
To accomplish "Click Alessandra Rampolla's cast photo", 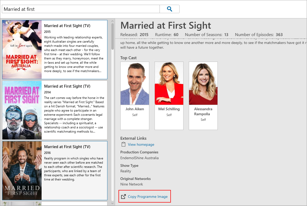I will pyautogui.click(x=203, y=83).
